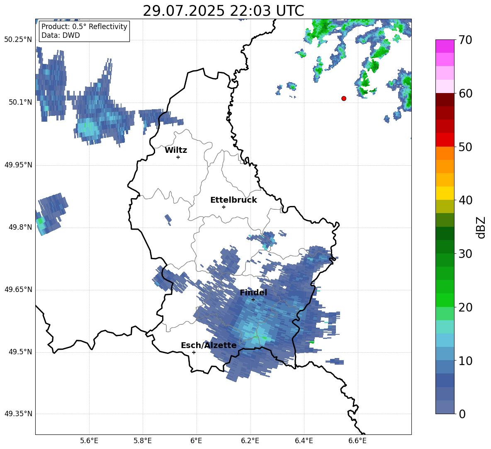Click the 10 tick label on colorbar
The height and width of the screenshot is (449, 491).
tap(465, 361)
